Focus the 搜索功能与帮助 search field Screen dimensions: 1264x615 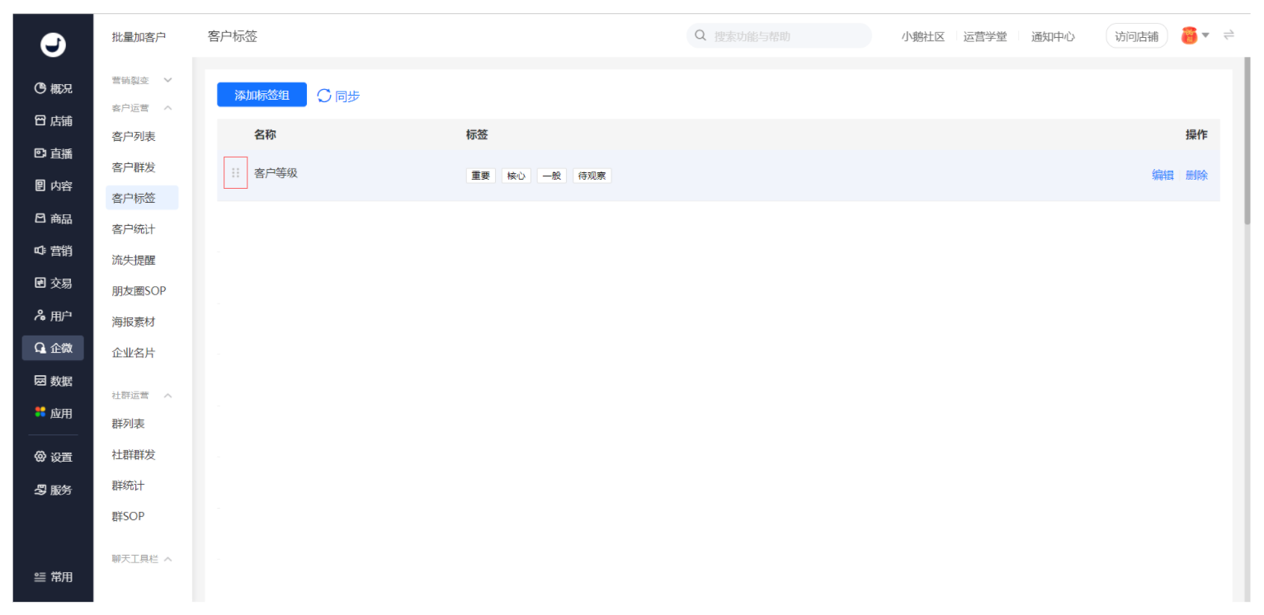pos(779,36)
